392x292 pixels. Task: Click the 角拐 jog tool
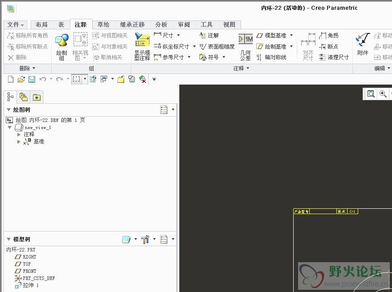pos(329,36)
